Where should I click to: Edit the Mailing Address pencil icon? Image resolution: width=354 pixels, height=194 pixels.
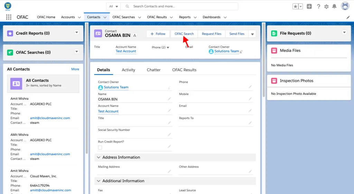point(169,172)
